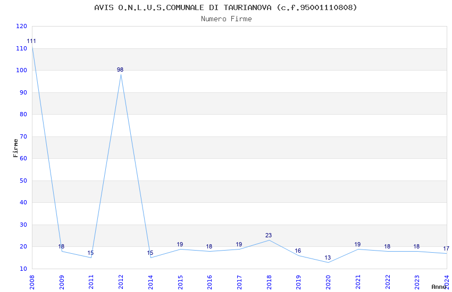Screen dimensions: 452x292
Task: Select the year label 2023 on x-axis
Action: click(417, 282)
